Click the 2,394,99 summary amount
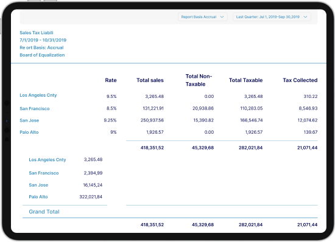The width and height of the screenshot is (335, 242). 93,173
